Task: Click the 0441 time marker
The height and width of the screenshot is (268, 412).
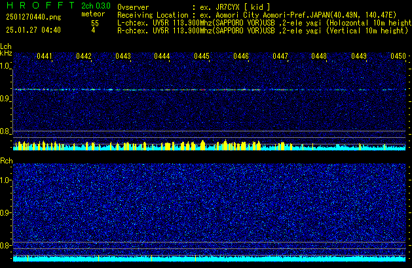Action: [x=45, y=56]
